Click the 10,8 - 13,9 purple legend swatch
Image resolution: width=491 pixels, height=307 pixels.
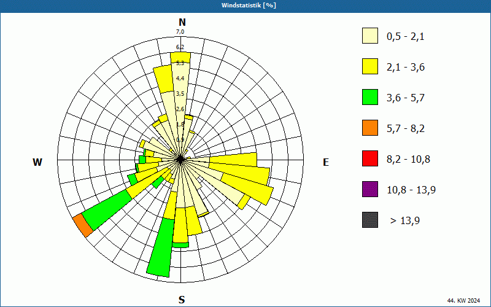[370, 189]
